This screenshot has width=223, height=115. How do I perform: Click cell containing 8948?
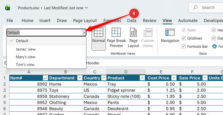point(29,108)
